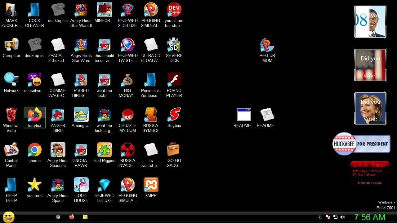
Task: Open the folder icon in taskbar
Action: (x=85, y=217)
